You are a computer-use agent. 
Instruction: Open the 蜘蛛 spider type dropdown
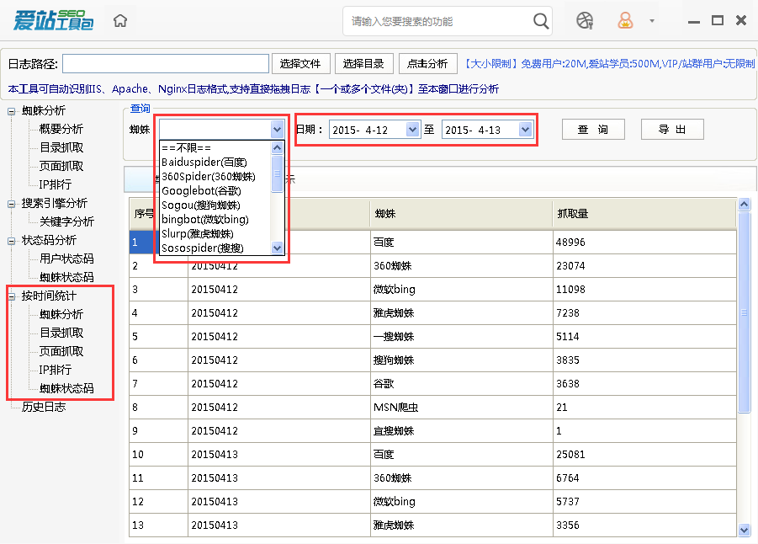(x=278, y=130)
